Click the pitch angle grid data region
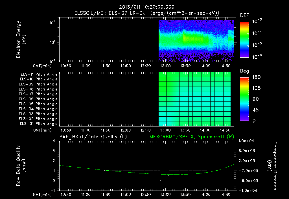This screenshot has width=289, height=199. 195,99
